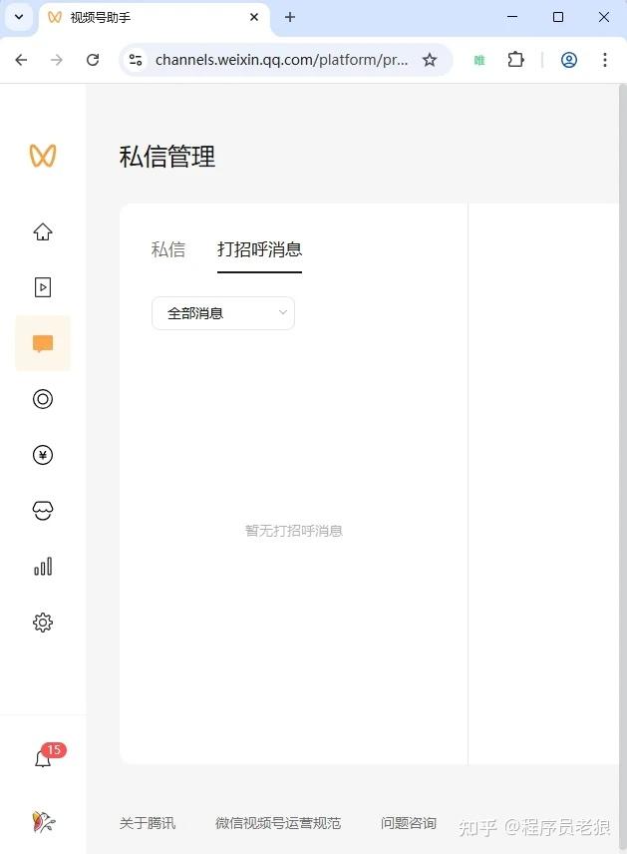Open the home icon in sidebar
This screenshot has width=627, height=854.
pos(43,231)
